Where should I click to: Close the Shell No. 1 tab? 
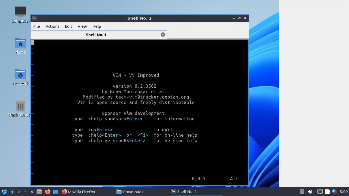(x=163, y=35)
